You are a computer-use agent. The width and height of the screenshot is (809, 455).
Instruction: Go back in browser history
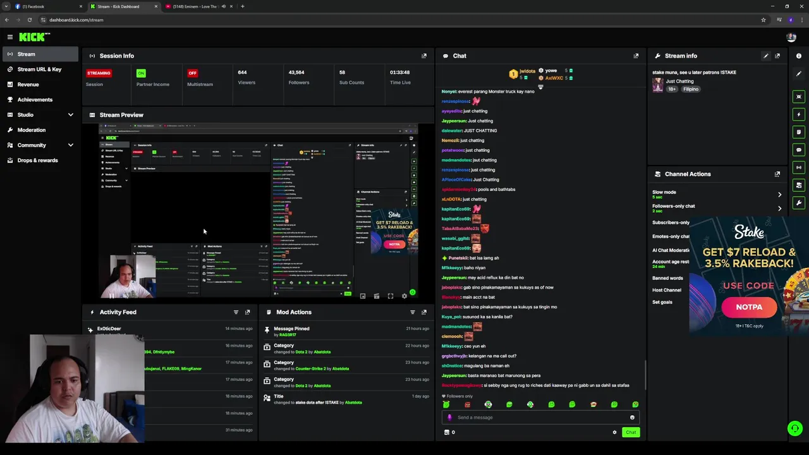click(x=7, y=20)
